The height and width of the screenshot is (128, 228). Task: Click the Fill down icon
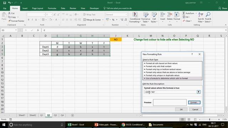coord(184,17)
